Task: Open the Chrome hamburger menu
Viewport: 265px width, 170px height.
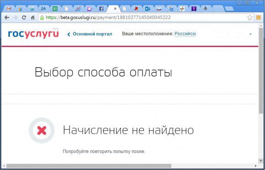Action: coord(259,17)
